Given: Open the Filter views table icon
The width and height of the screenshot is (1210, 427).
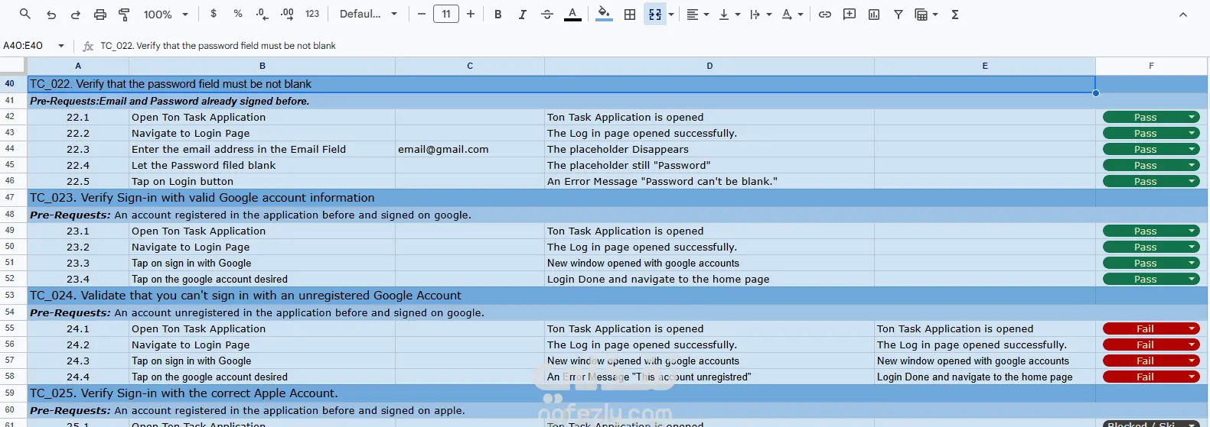Looking at the screenshot, I should click(926, 14).
